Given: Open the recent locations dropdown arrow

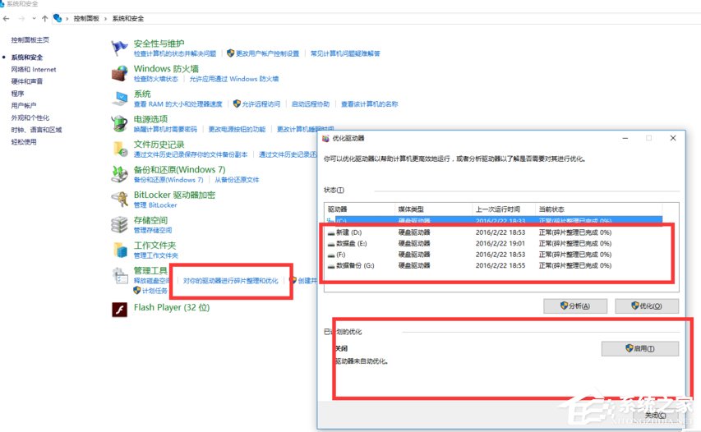Looking at the screenshot, I should coord(33,16).
